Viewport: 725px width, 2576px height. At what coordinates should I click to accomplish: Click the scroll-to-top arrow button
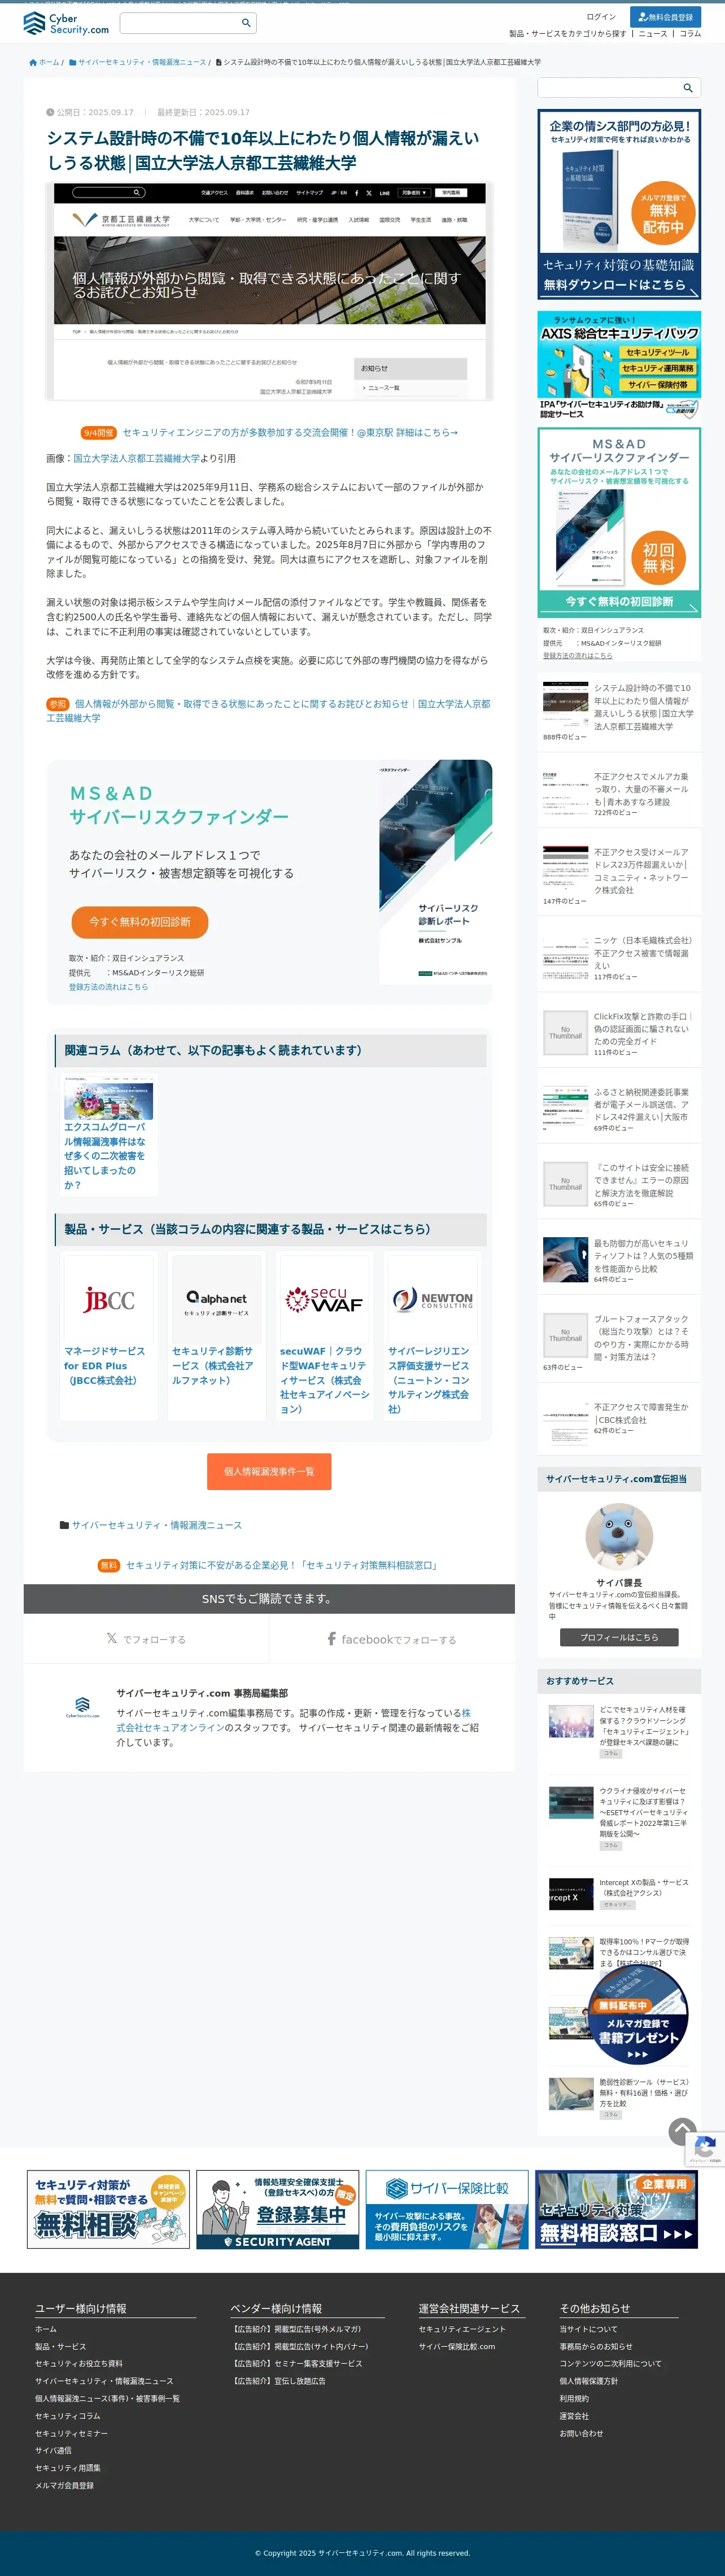682,2130
